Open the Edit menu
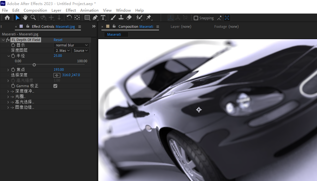The width and height of the screenshot is (317, 181). coord(16,10)
